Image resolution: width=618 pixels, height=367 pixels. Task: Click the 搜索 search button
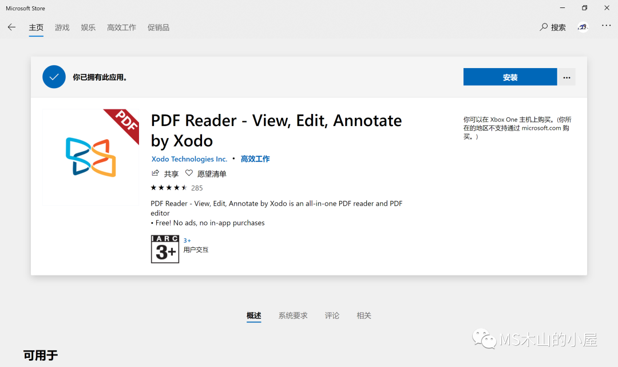pyautogui.click(x=553, y=27)
